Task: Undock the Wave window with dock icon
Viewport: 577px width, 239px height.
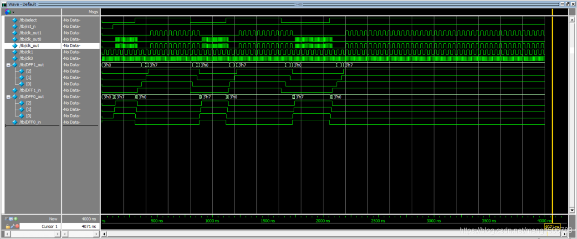Action: coord(567,4)
